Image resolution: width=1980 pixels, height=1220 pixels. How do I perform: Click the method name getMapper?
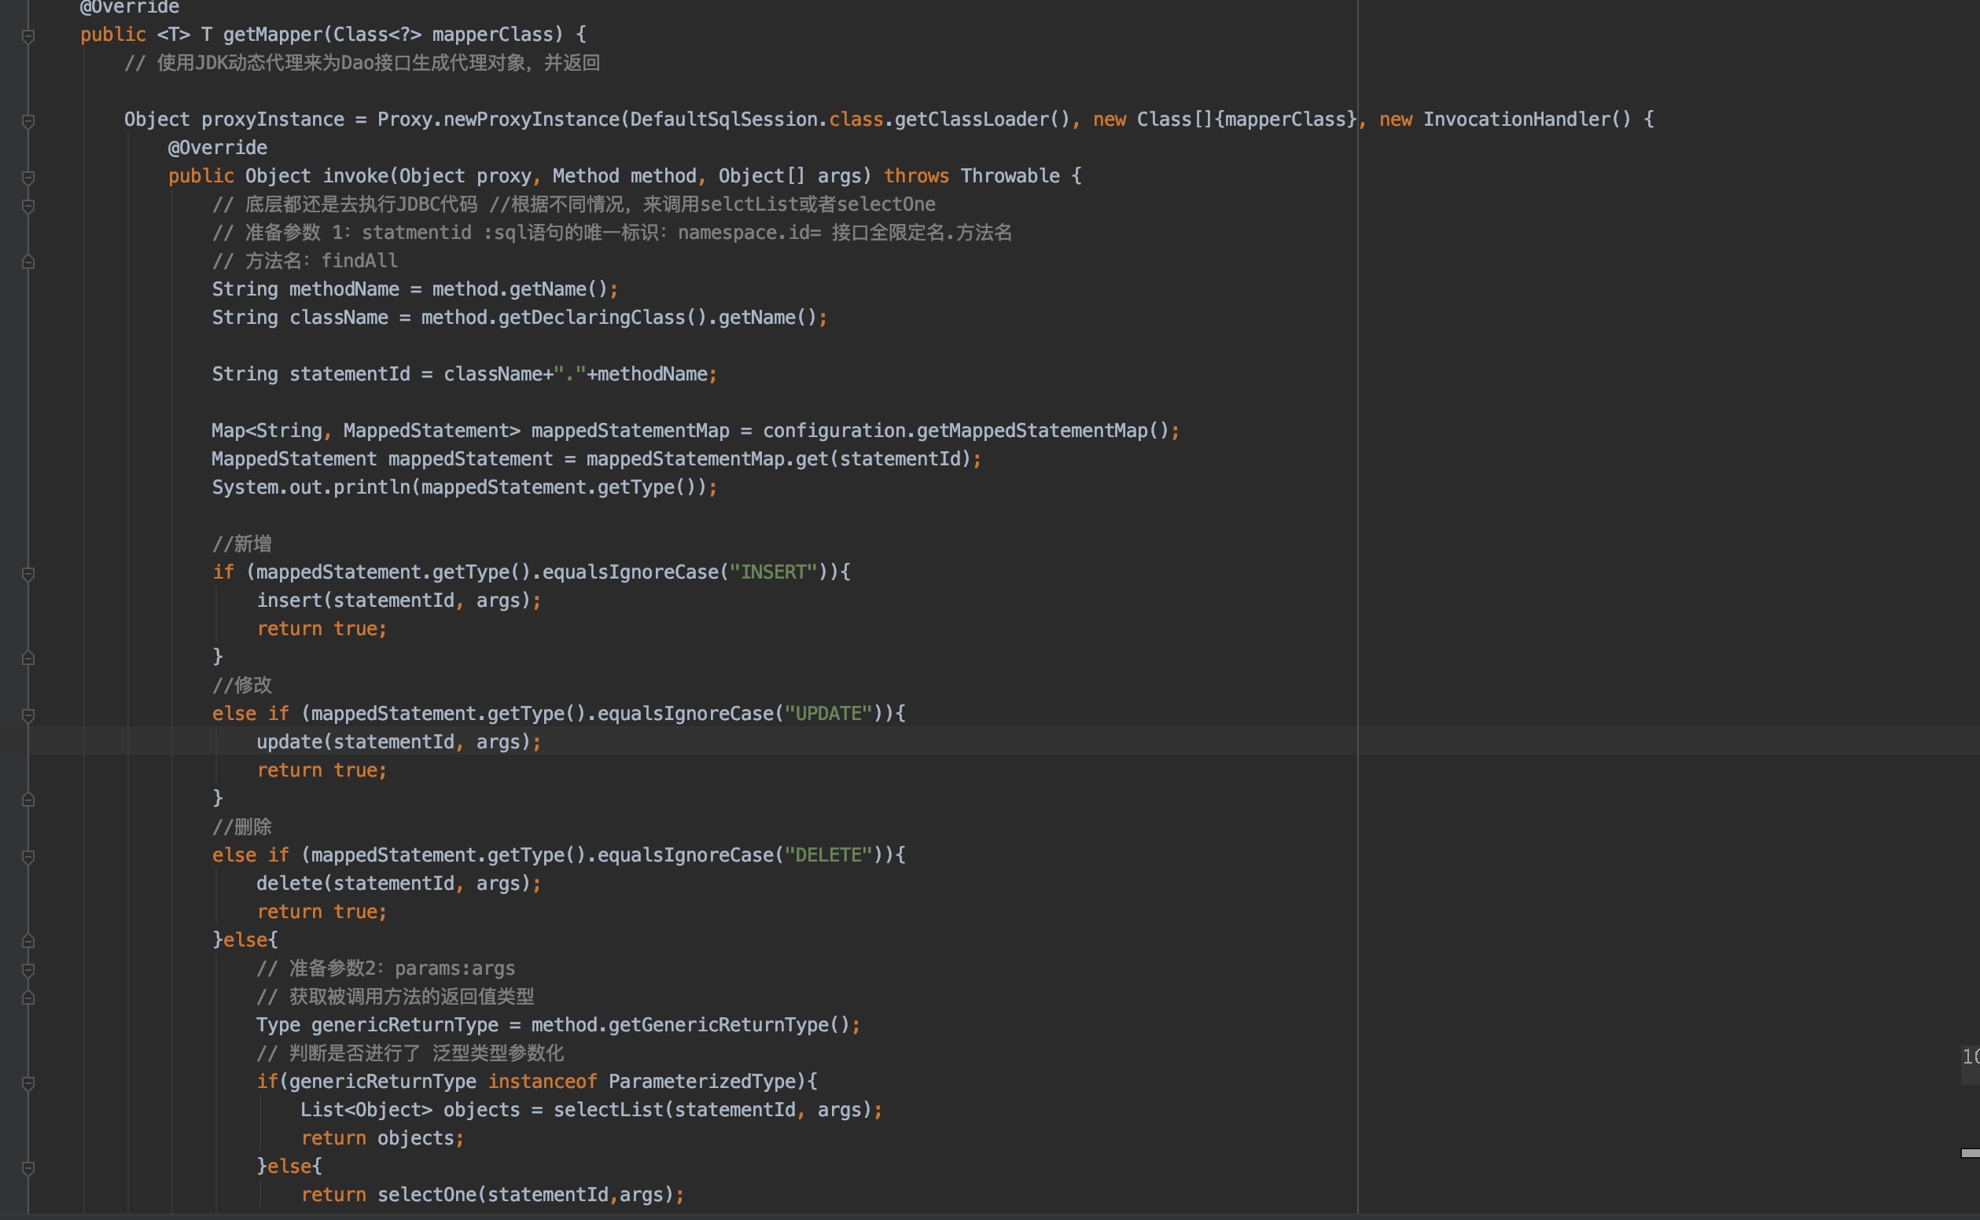tap(273, 35)
